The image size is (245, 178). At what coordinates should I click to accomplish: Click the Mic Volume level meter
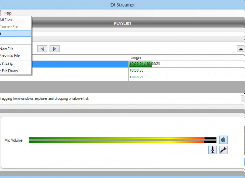click(x=122, y=140)
